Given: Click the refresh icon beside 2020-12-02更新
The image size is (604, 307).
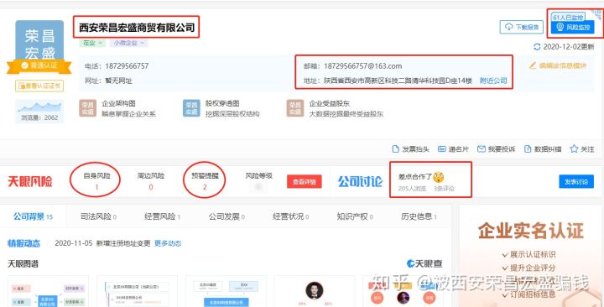Looking at the screenshot, I should 537,47.
